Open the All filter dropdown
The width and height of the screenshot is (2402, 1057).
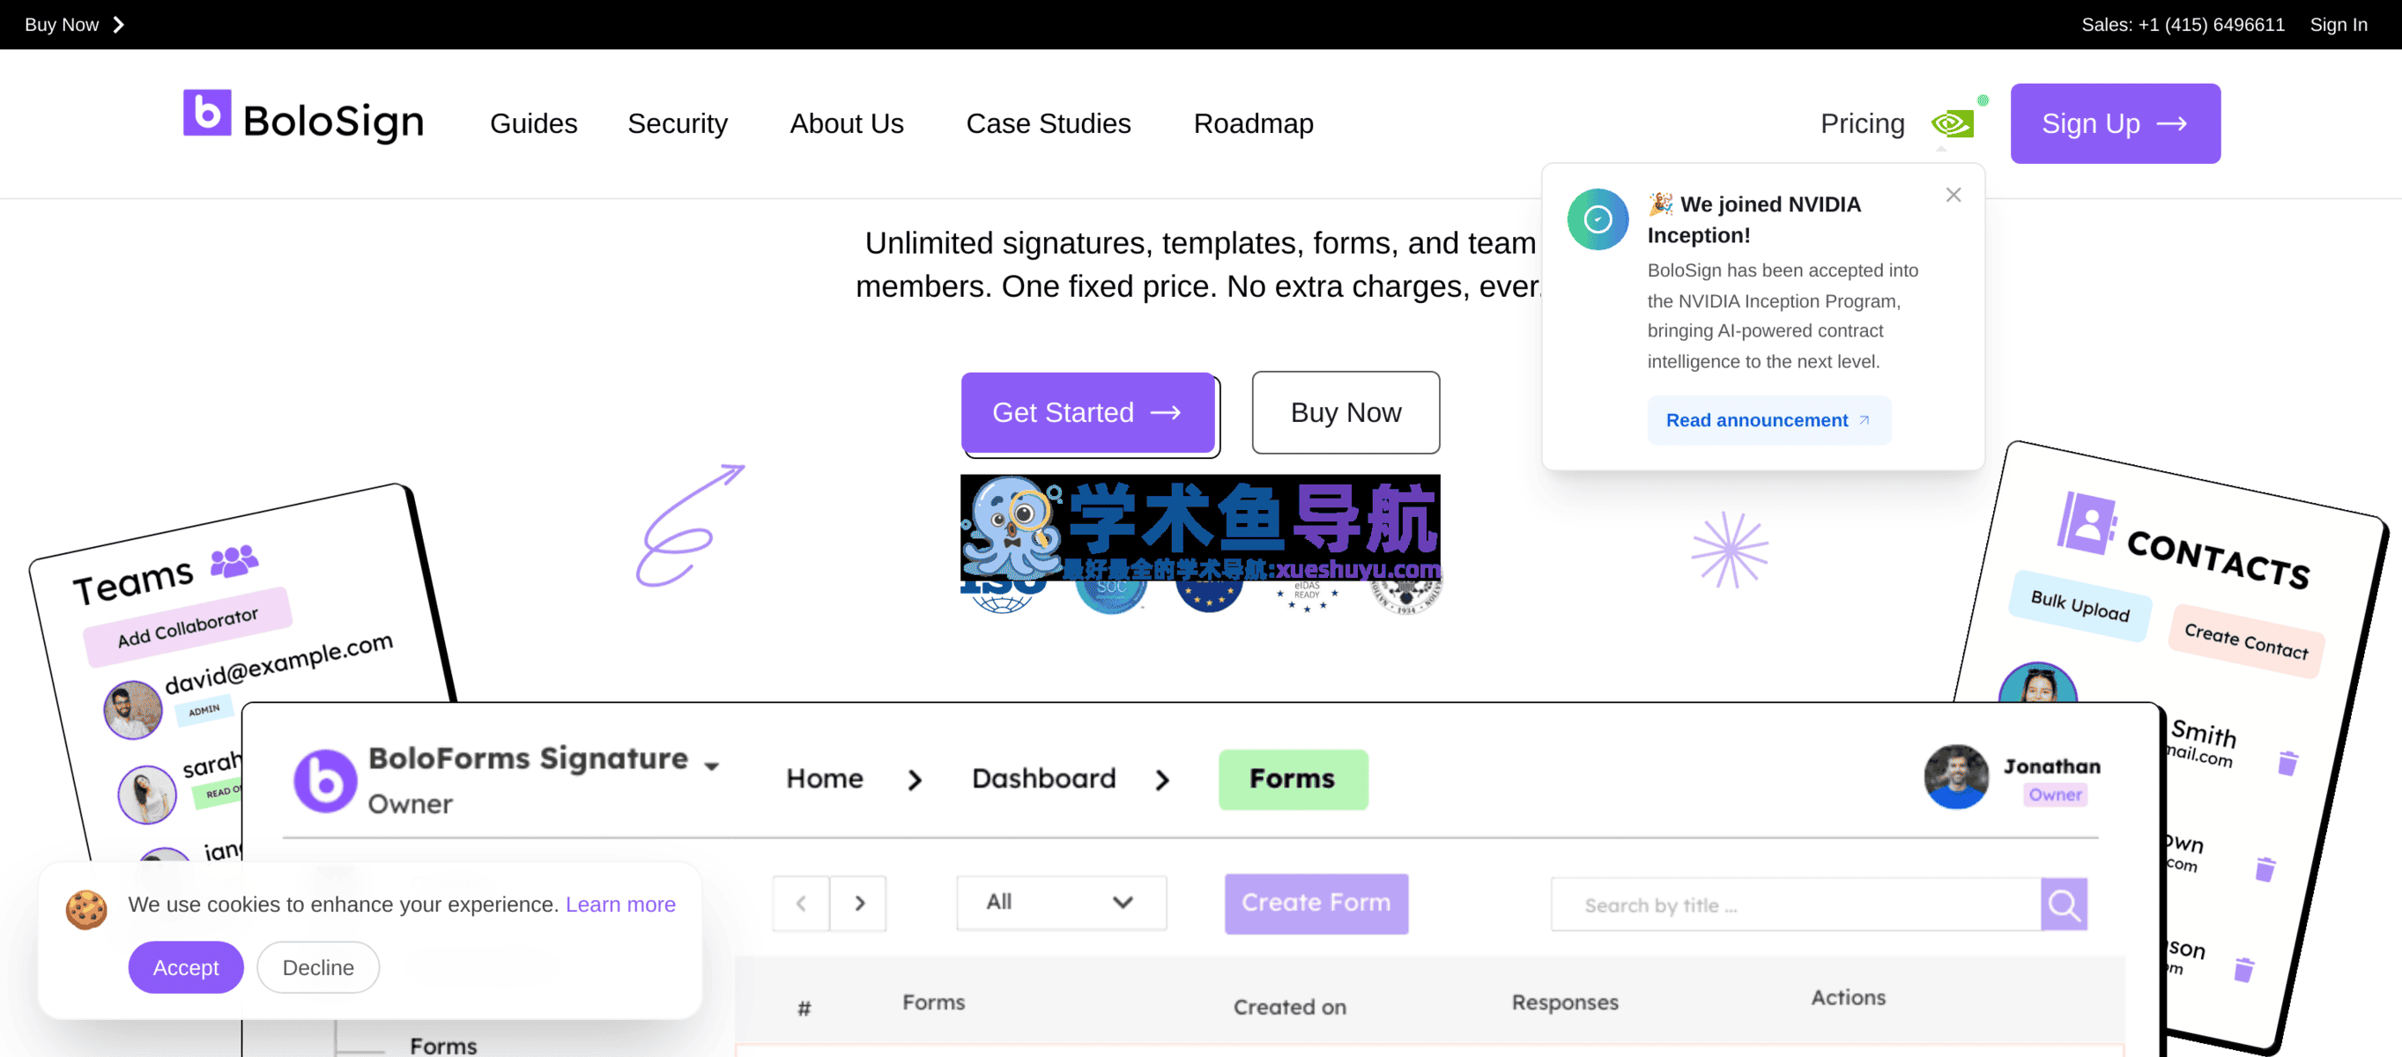pyautogui.click(x=1061, y=902)
